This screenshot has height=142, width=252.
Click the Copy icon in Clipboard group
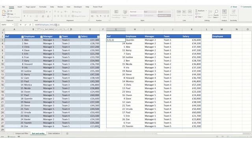click(x=8, y=14)
